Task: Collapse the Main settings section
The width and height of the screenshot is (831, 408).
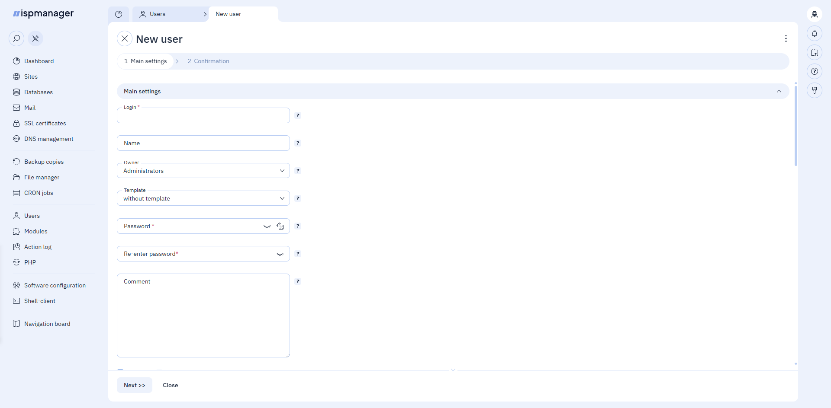Action: pyautogui.click(x=779, y=91)
